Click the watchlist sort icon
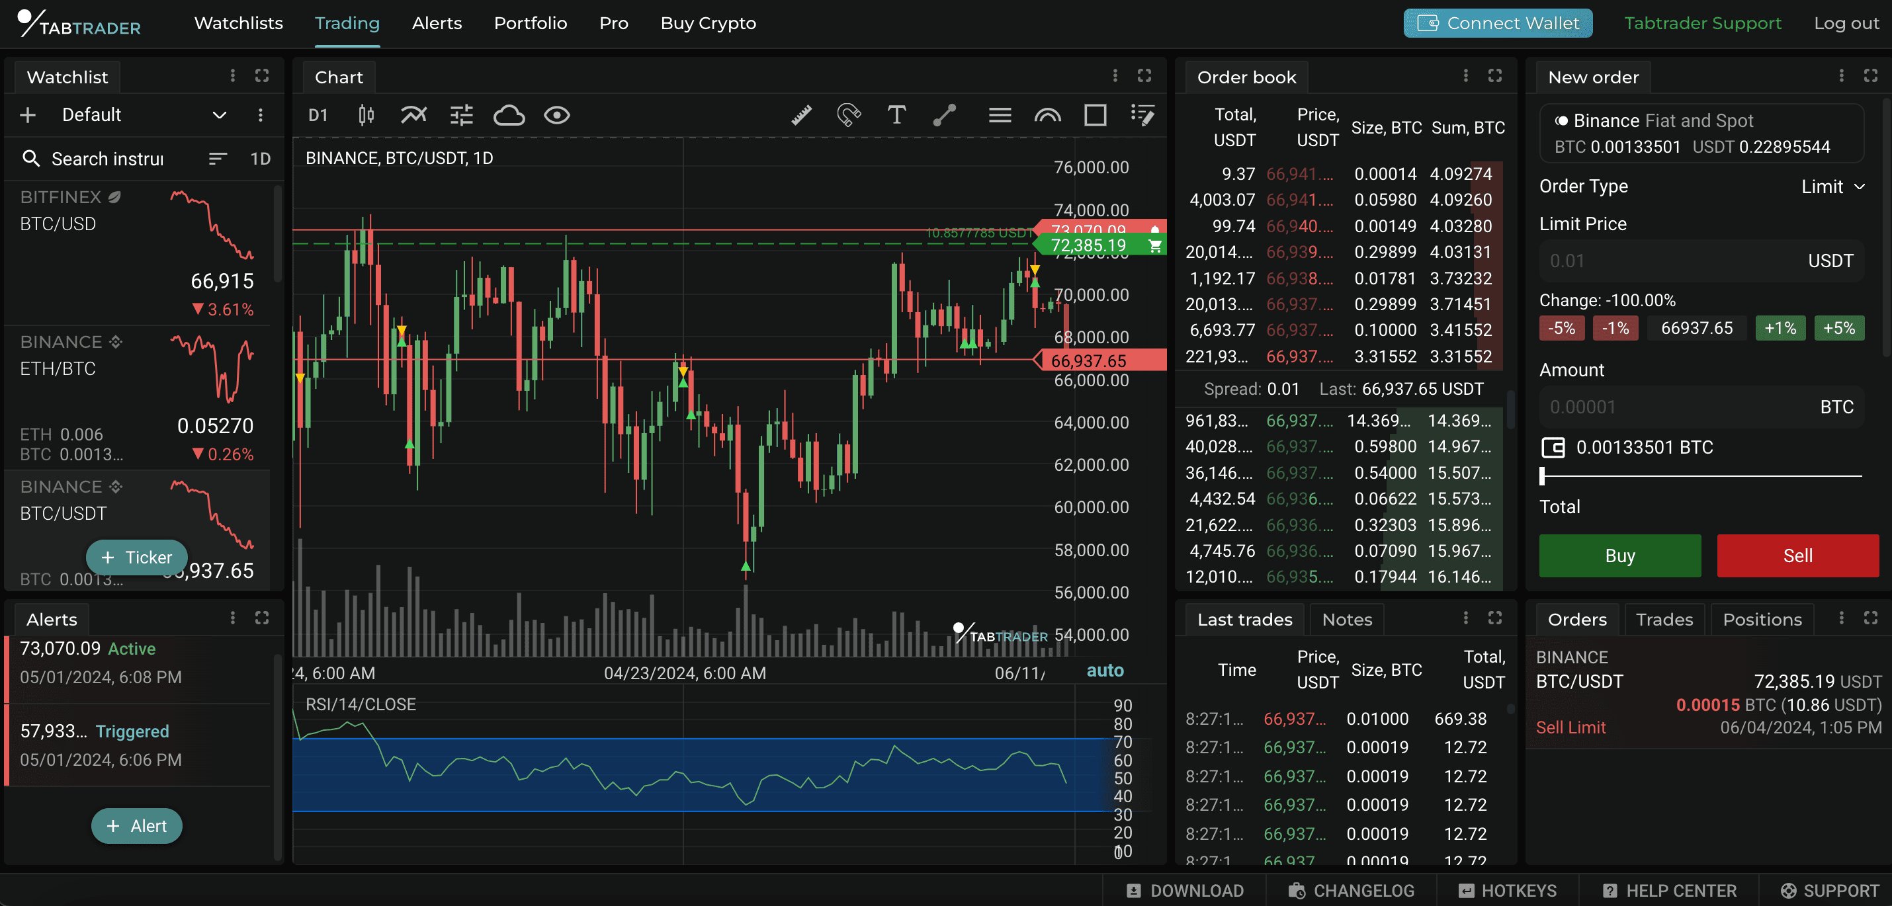The height and width of the screenshot is (906, 1892). click(x=218, y=159)
